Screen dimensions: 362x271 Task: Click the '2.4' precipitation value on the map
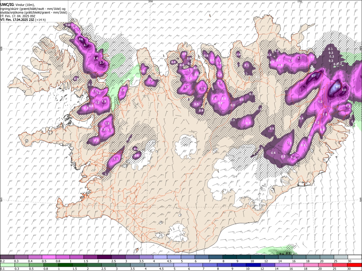tap(96, 58)
